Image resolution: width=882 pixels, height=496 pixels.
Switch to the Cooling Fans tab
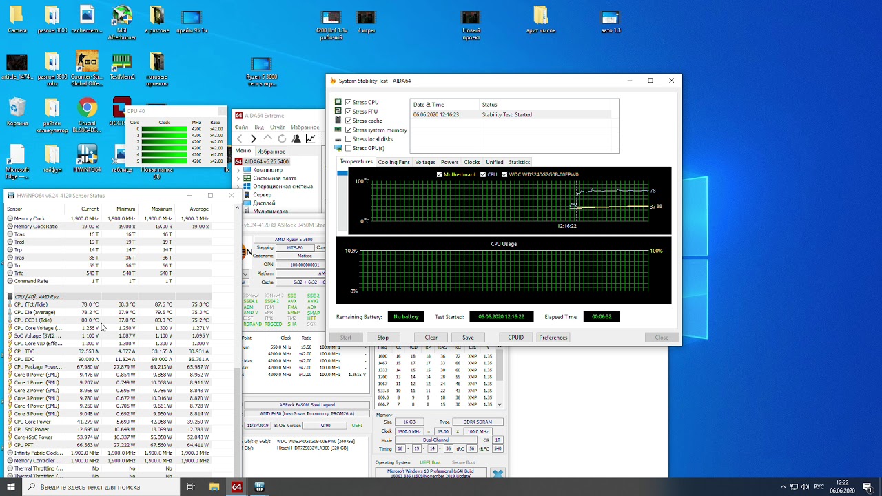coord(393,162)
